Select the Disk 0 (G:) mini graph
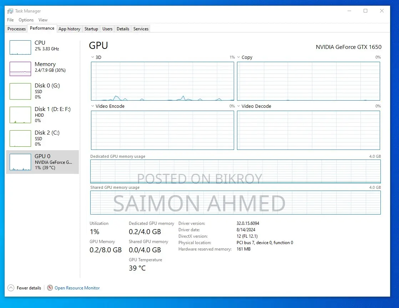This screenshot has width=399, height=308. point(20,91)
